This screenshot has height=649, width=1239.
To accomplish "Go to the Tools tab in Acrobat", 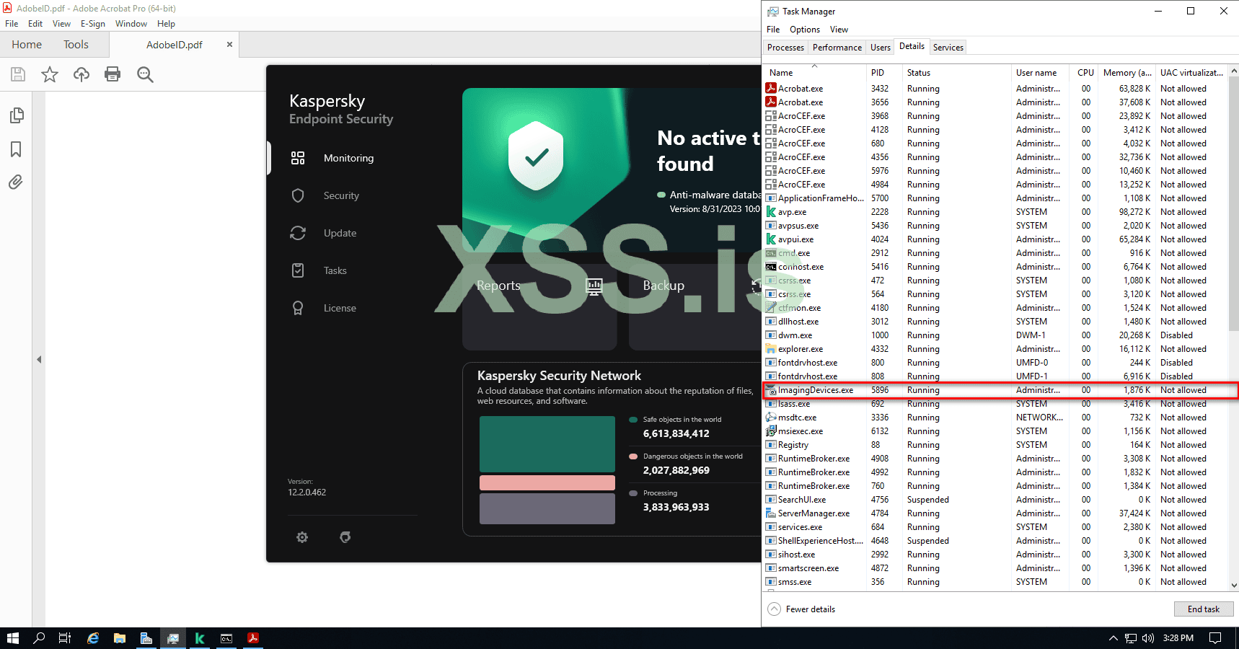I will [76, 45].
